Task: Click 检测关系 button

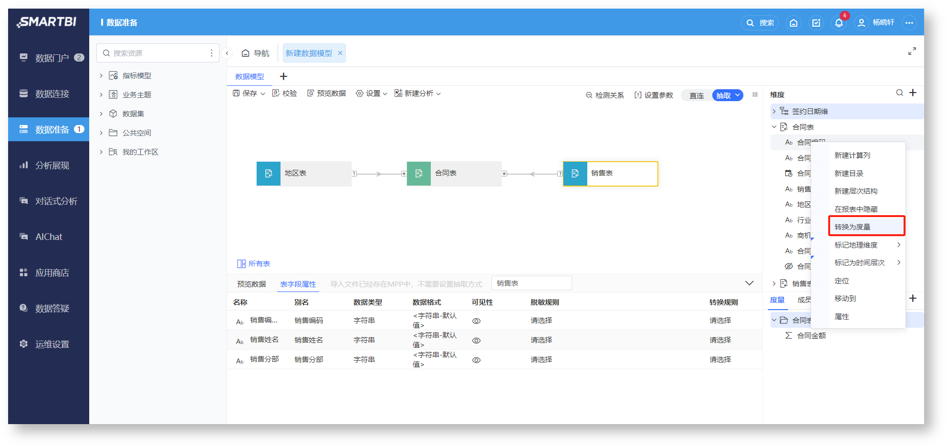Action: point(604,95)
